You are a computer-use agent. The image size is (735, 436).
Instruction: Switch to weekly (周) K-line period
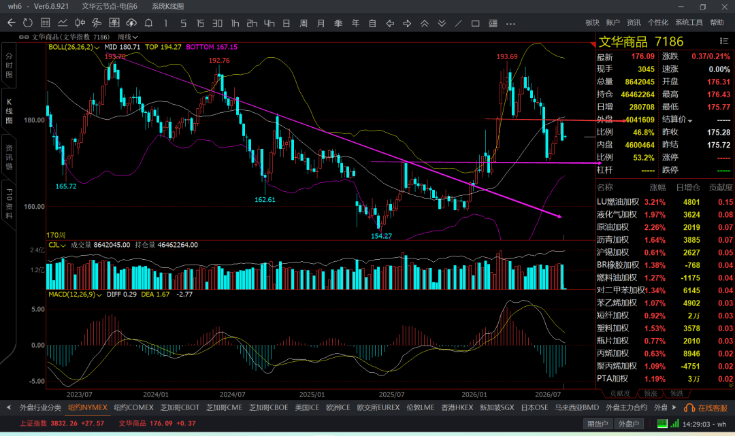(x=304, y=23)
